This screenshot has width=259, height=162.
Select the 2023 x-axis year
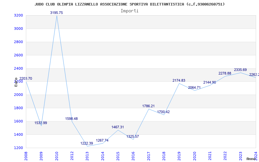[x=241, y=156]
